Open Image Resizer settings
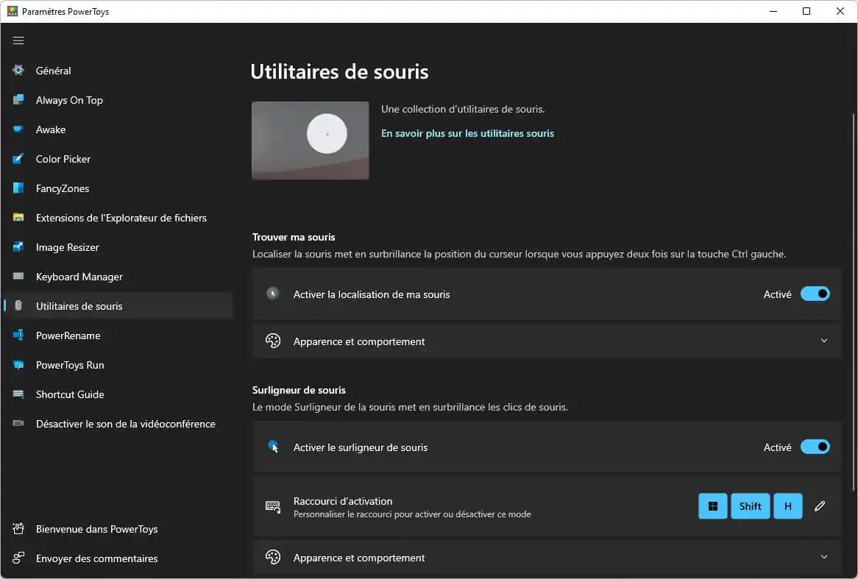 pos(118,247)
